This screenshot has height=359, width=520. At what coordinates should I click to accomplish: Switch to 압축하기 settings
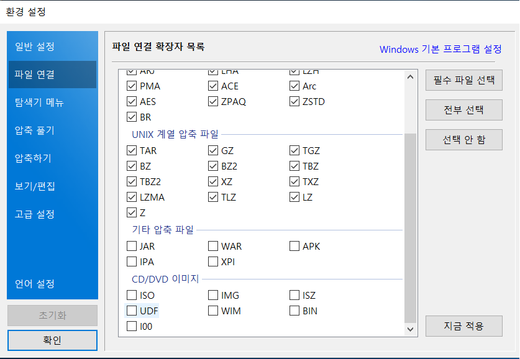(52, 158)
